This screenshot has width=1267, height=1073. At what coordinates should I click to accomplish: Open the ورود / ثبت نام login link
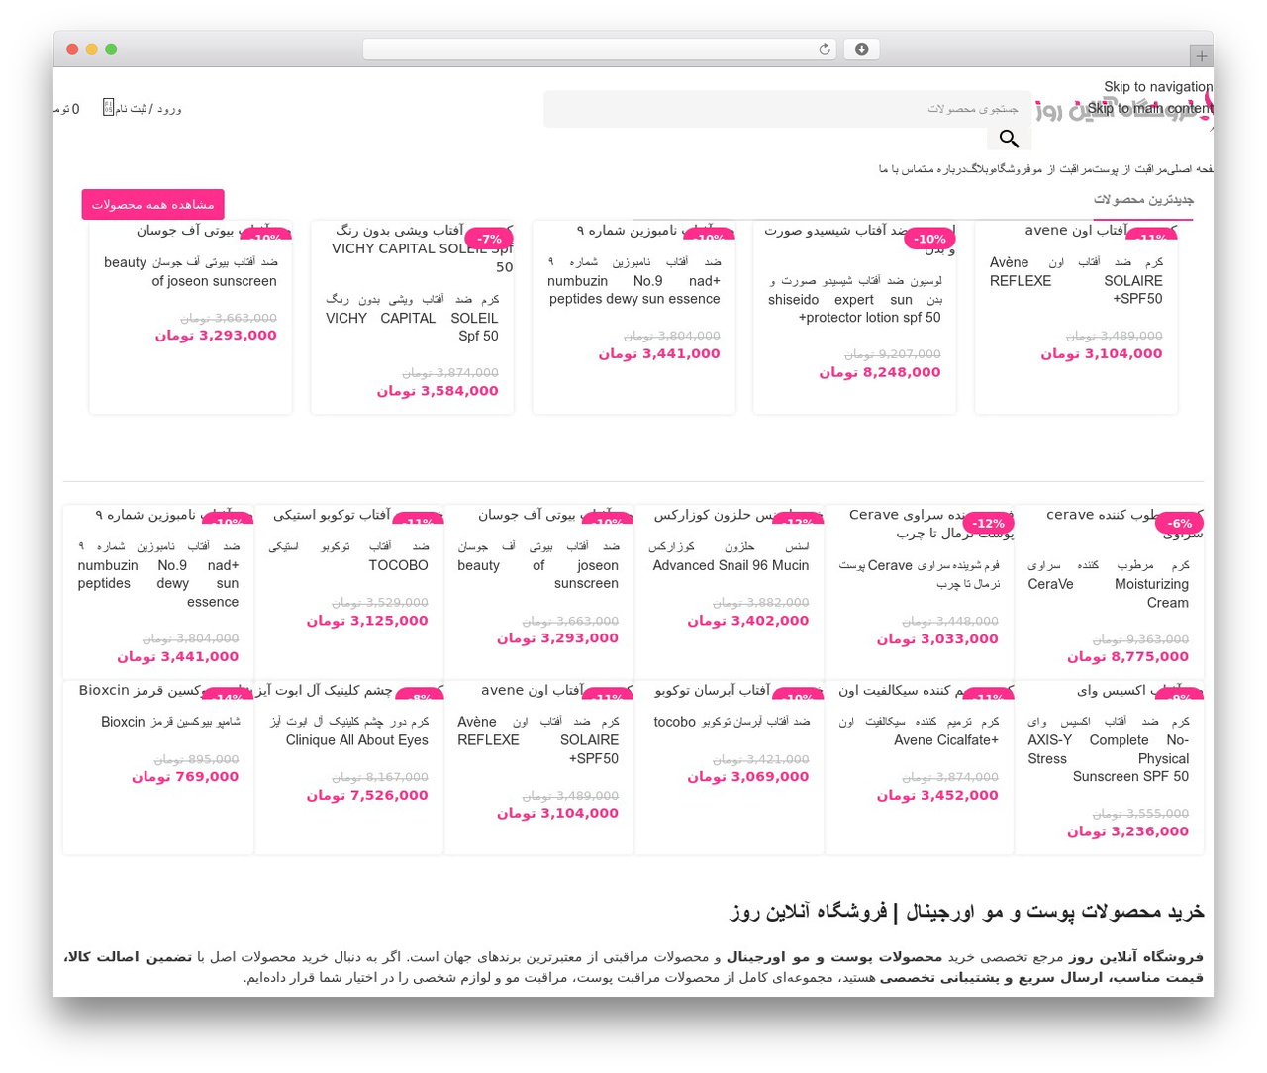click(x=148, y=108)
